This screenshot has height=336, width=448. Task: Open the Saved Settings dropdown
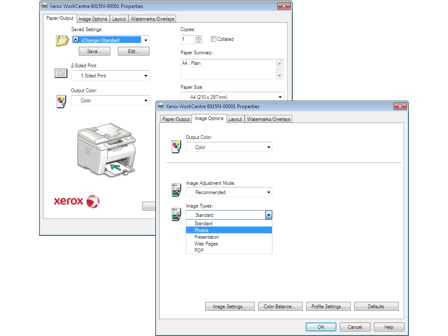click(x=146, y=40)
